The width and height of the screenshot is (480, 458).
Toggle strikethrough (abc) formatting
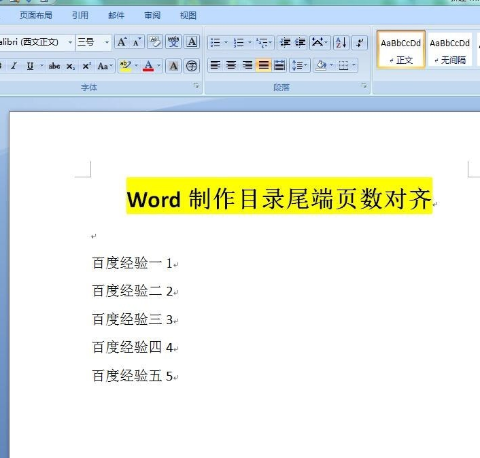pyautogui.click(x=54, y=66)
